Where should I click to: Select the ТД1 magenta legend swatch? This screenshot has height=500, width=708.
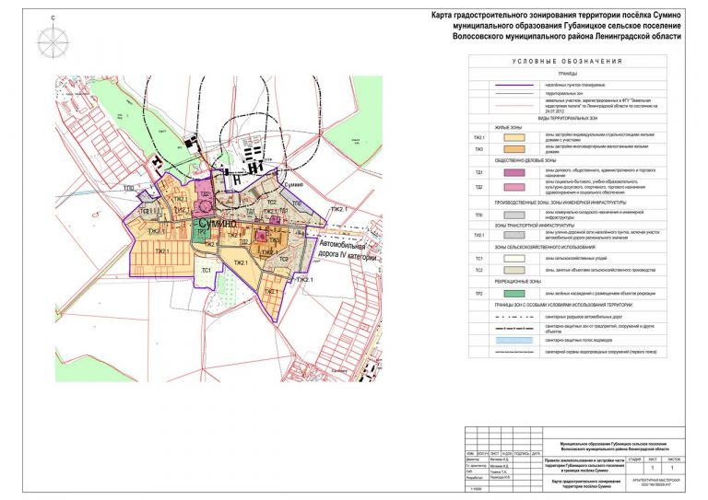click(514, 173)
